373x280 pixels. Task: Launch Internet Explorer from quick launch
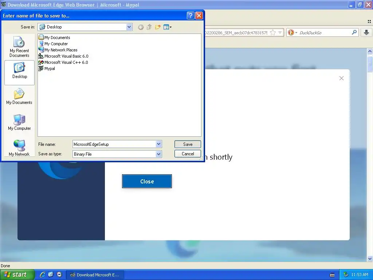(43, 275)
